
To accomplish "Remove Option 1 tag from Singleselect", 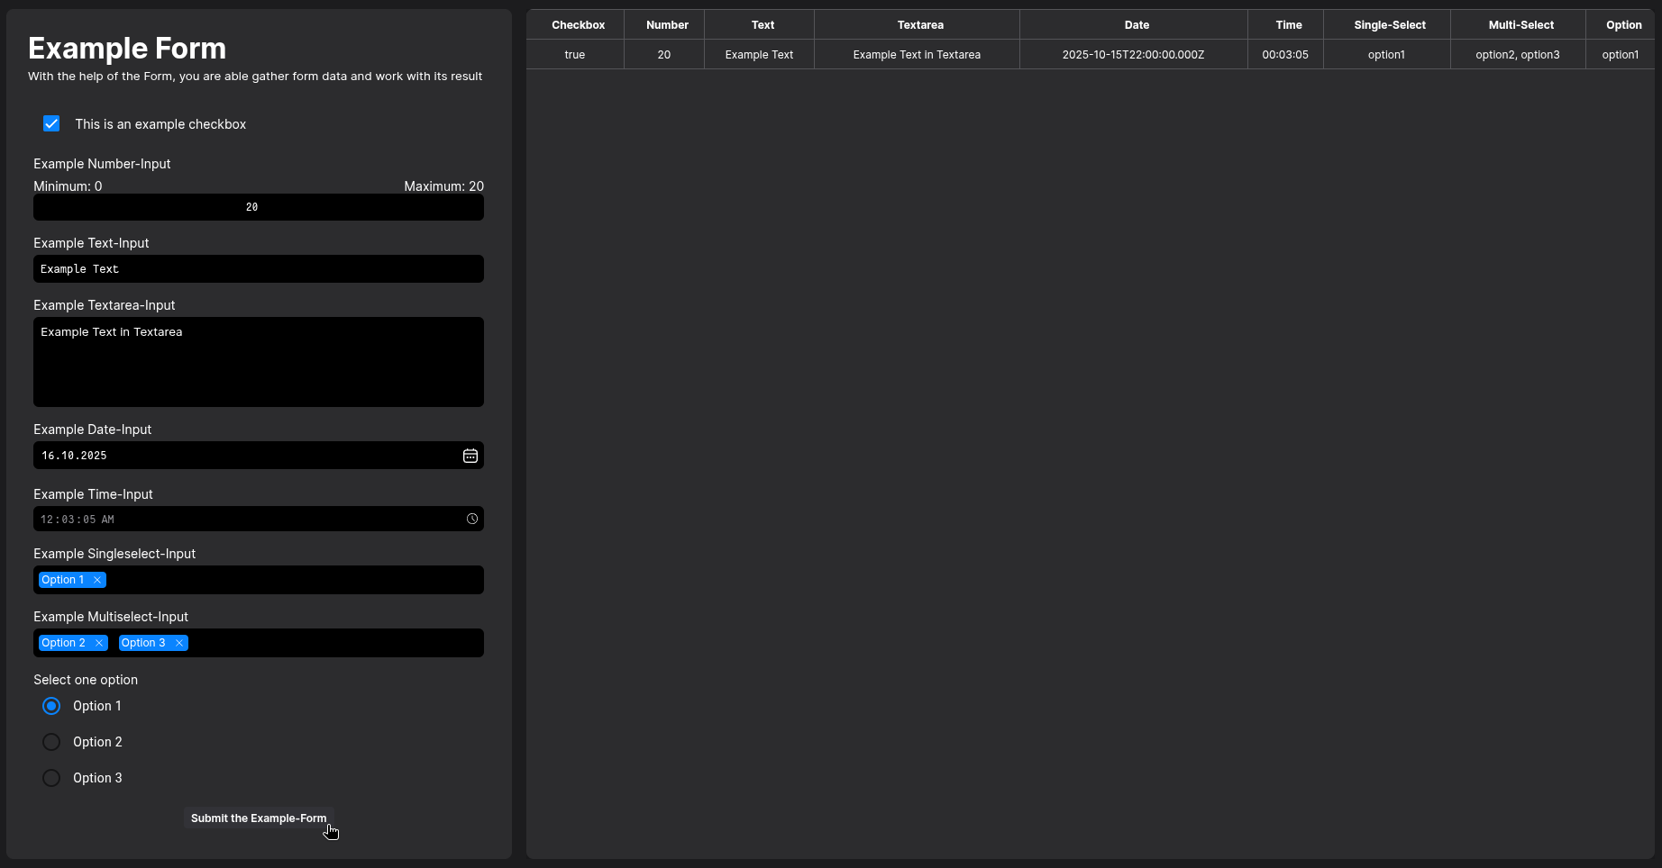I will [x=97, y=580].
